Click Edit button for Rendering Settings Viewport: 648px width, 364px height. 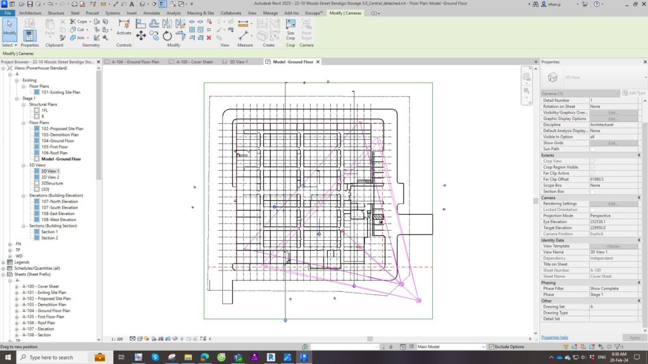[x=613, y=203]
